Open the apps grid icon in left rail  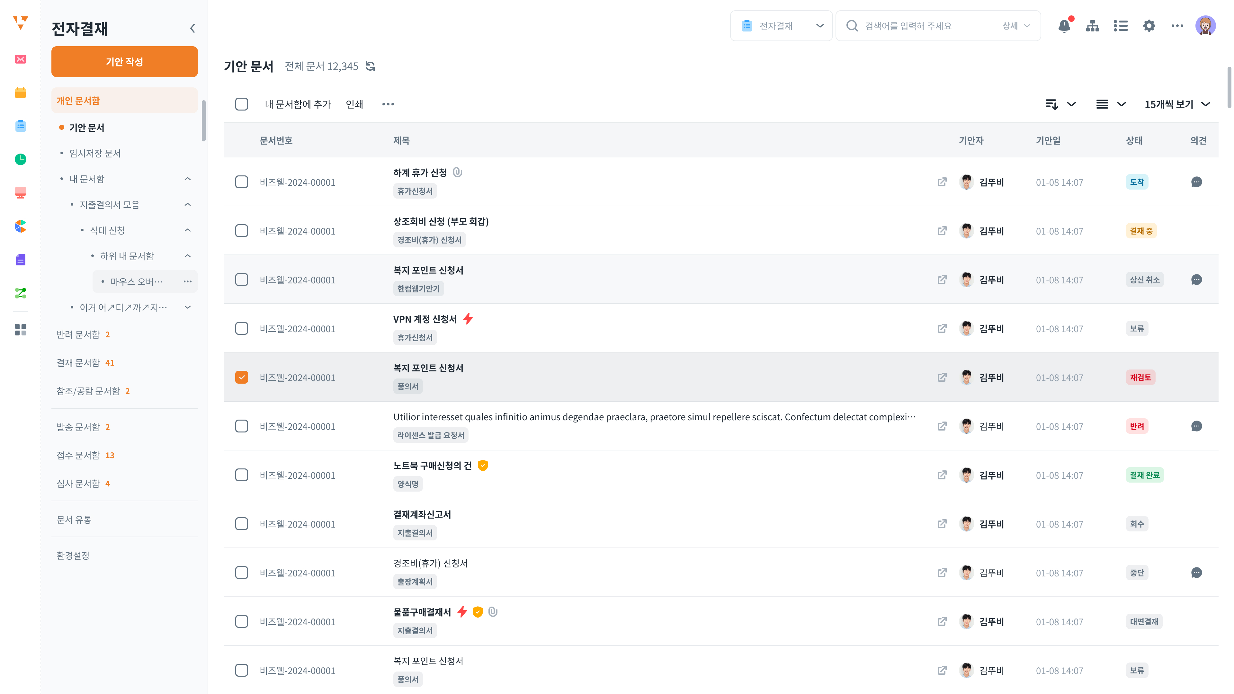tap(21, 330)
